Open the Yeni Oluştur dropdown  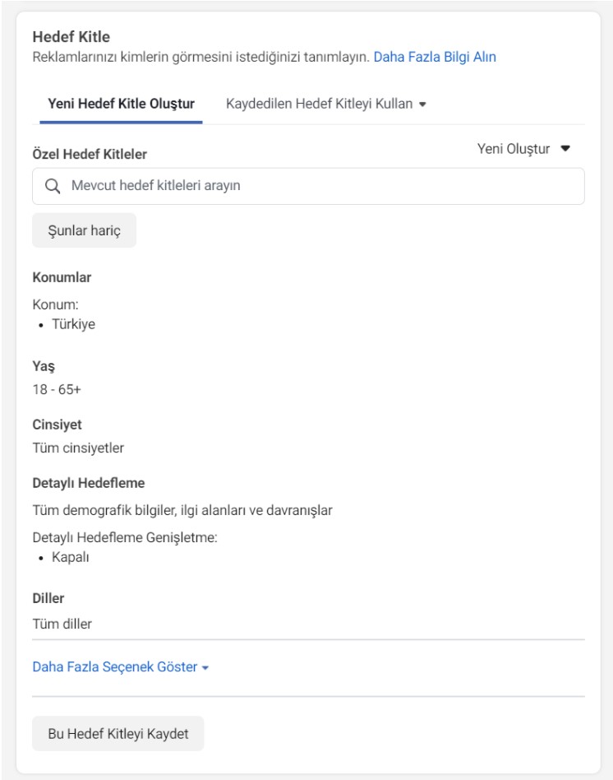pos(523,149)
